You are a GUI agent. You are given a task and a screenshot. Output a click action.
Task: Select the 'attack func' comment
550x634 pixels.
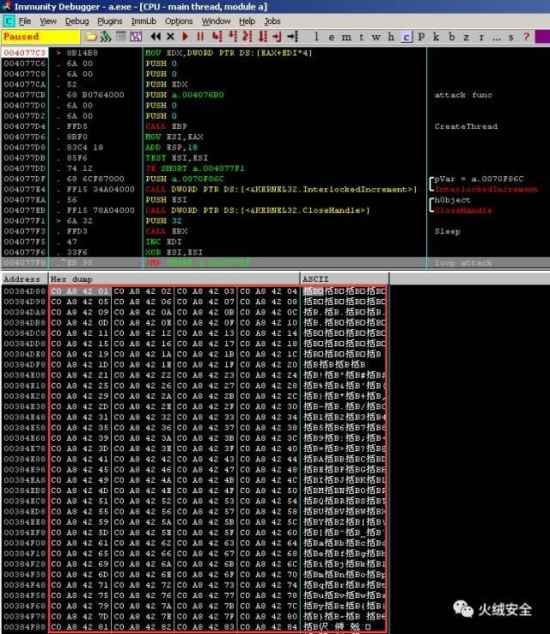coord(463,95)
